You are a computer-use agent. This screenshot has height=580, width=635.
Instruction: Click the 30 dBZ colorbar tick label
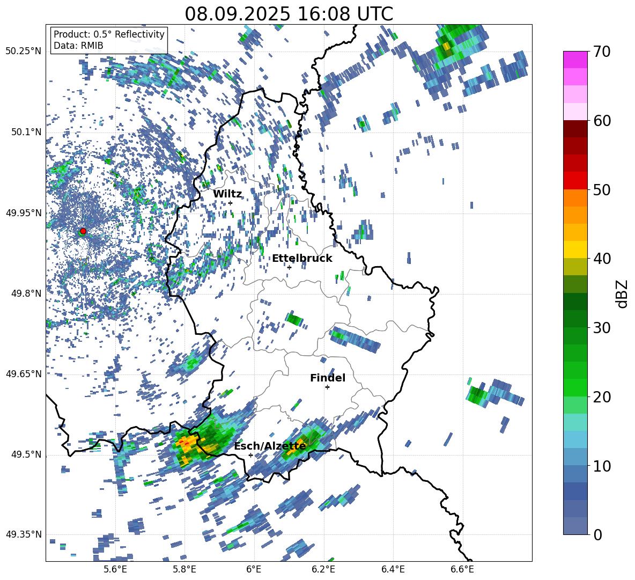[601, 327]
